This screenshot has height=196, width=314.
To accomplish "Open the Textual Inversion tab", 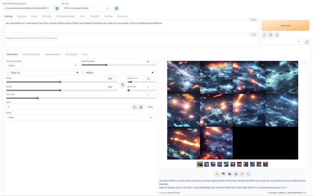I will pos(31,54).
